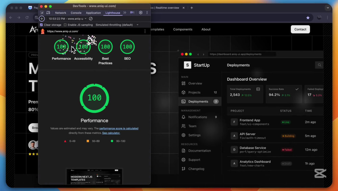The height and width of the screenshot is (191, 338).
Task: Click the Support lifebuoy icon in sidebar
Action: tap(184, 160)
